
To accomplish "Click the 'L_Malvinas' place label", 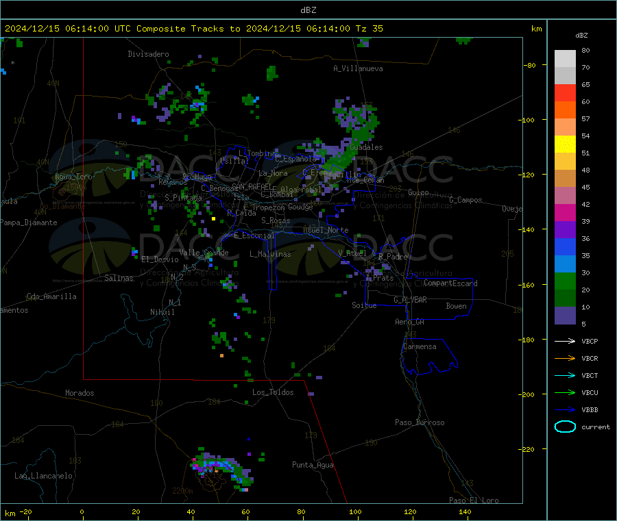I will pyautogui.click(x=270, y=254).
